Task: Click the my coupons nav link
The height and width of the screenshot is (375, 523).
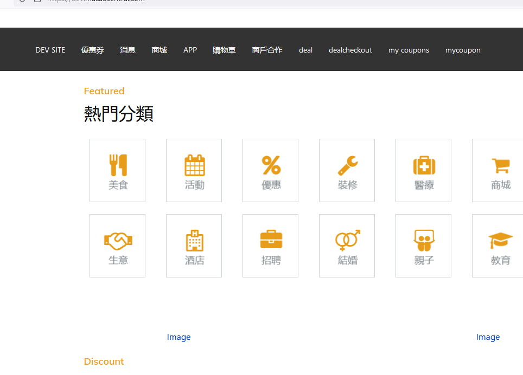Action: click(409, 50)
